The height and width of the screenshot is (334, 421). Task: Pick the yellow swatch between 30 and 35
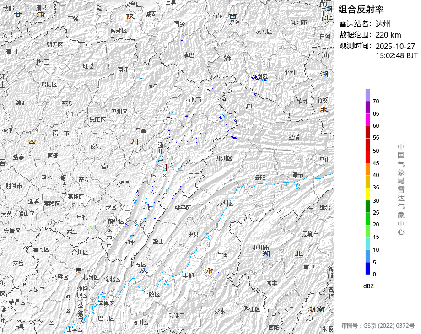[x=368, y=194]
